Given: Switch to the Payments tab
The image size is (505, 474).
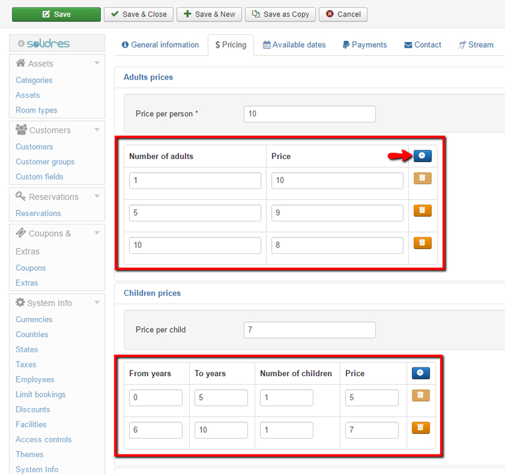Looking at the screenshot, I should 364,45.
